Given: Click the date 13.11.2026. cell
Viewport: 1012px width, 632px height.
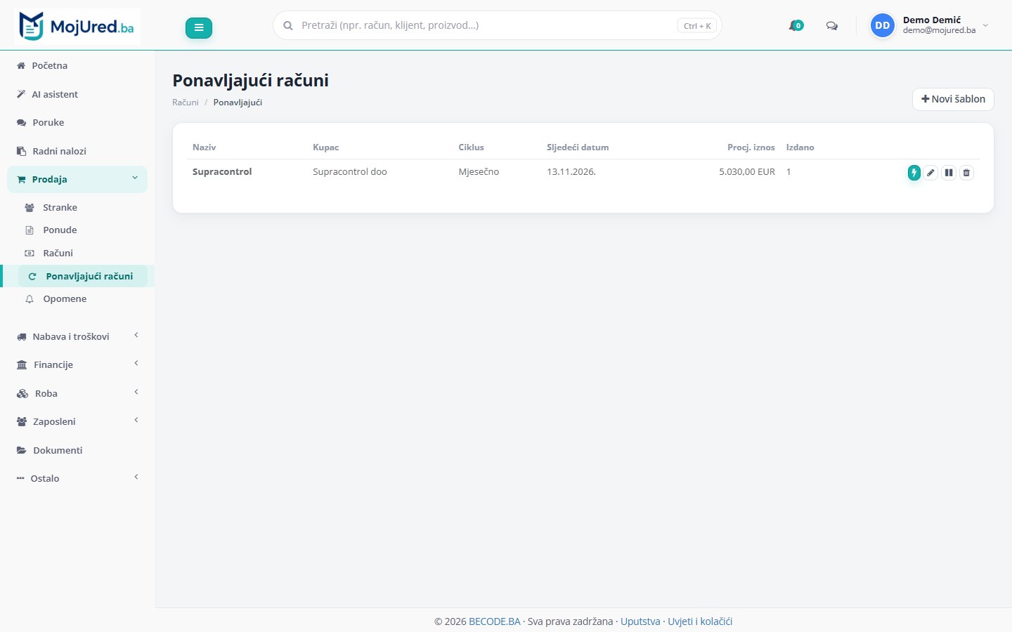Looking at the screenshot, I should click(571, 171).
